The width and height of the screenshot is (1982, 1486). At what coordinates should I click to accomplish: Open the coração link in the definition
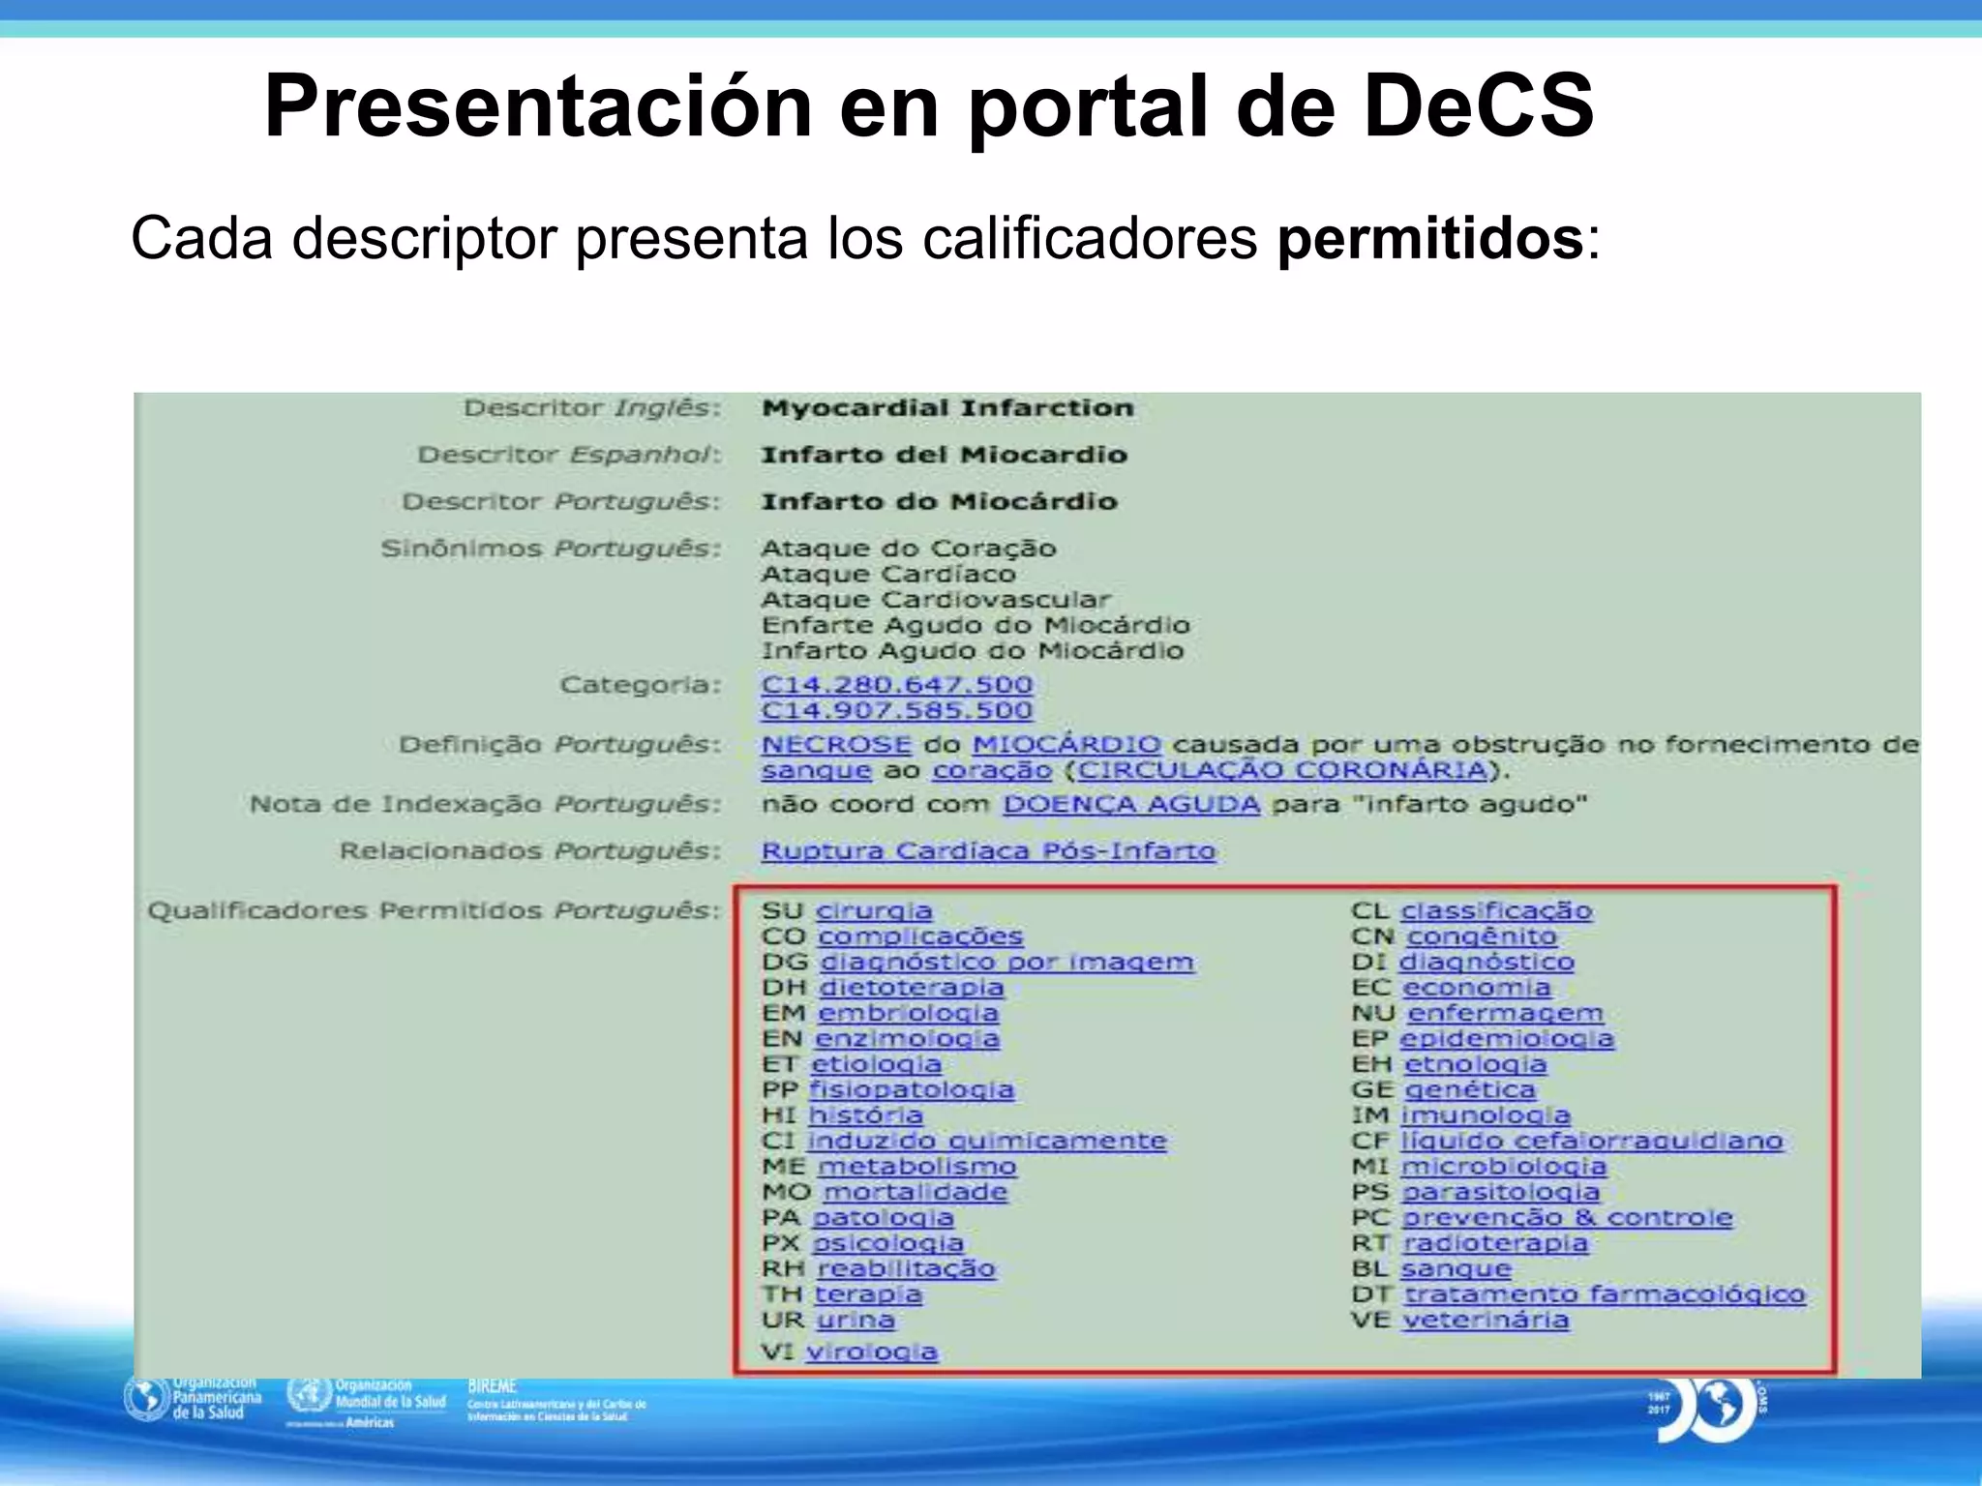click(992, 771)
